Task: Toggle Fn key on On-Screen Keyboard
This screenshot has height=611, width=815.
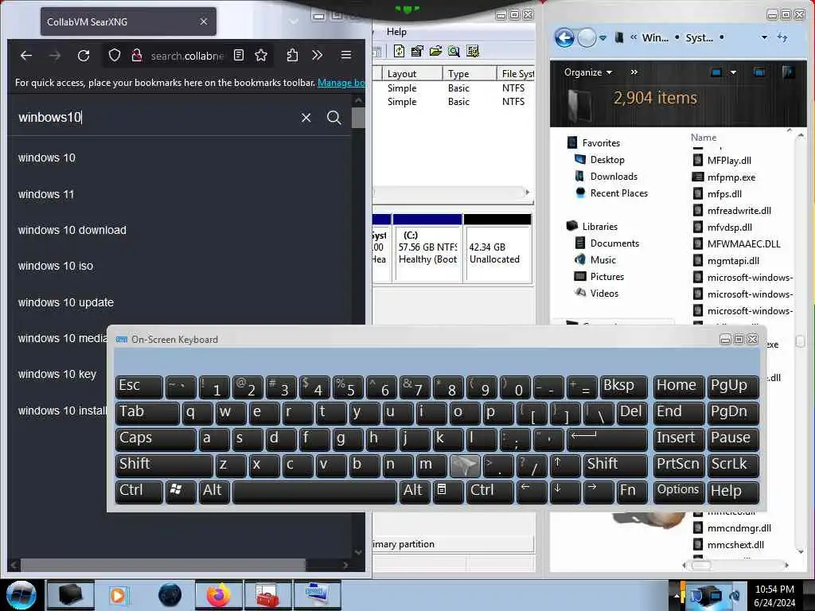Action: [x=631, y=491]
